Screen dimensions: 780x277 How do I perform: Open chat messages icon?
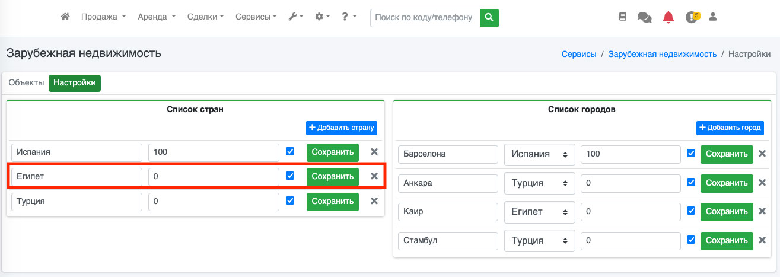point(644,17)
